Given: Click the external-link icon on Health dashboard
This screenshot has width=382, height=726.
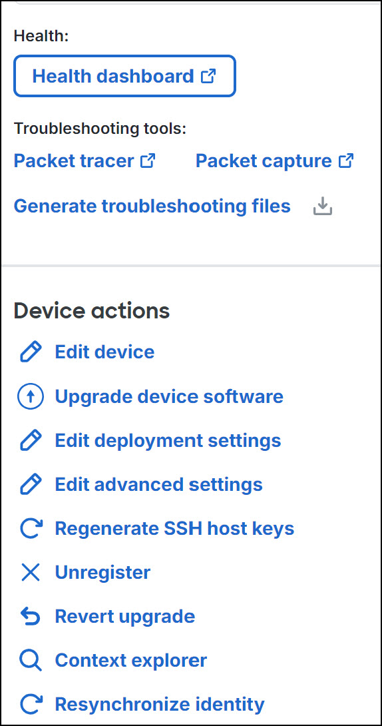Looking at the screenshot, I should (208, 76).
